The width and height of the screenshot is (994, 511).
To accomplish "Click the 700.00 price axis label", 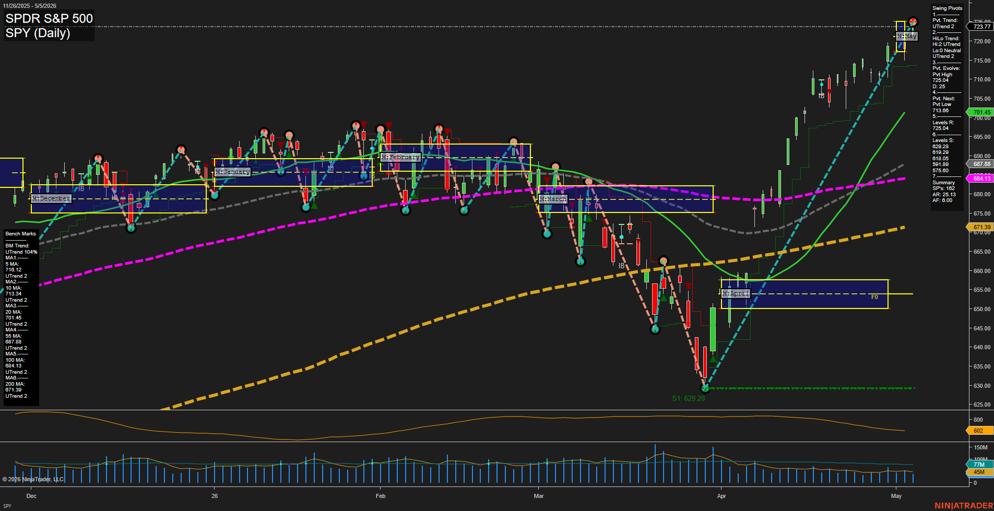I will click(x=982, y=118).
